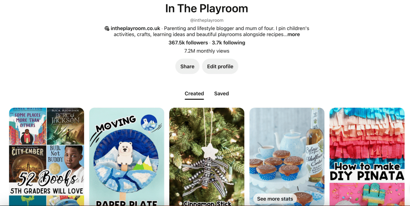View the 367.5k followers list

188,42
